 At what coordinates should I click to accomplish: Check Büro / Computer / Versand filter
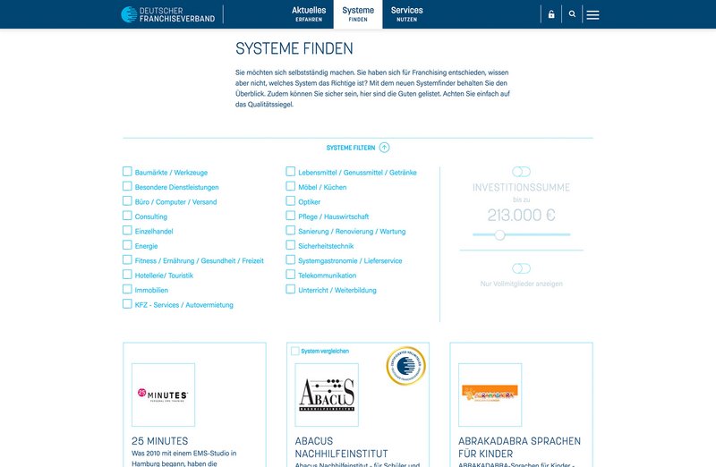click(x=127, y=201)
